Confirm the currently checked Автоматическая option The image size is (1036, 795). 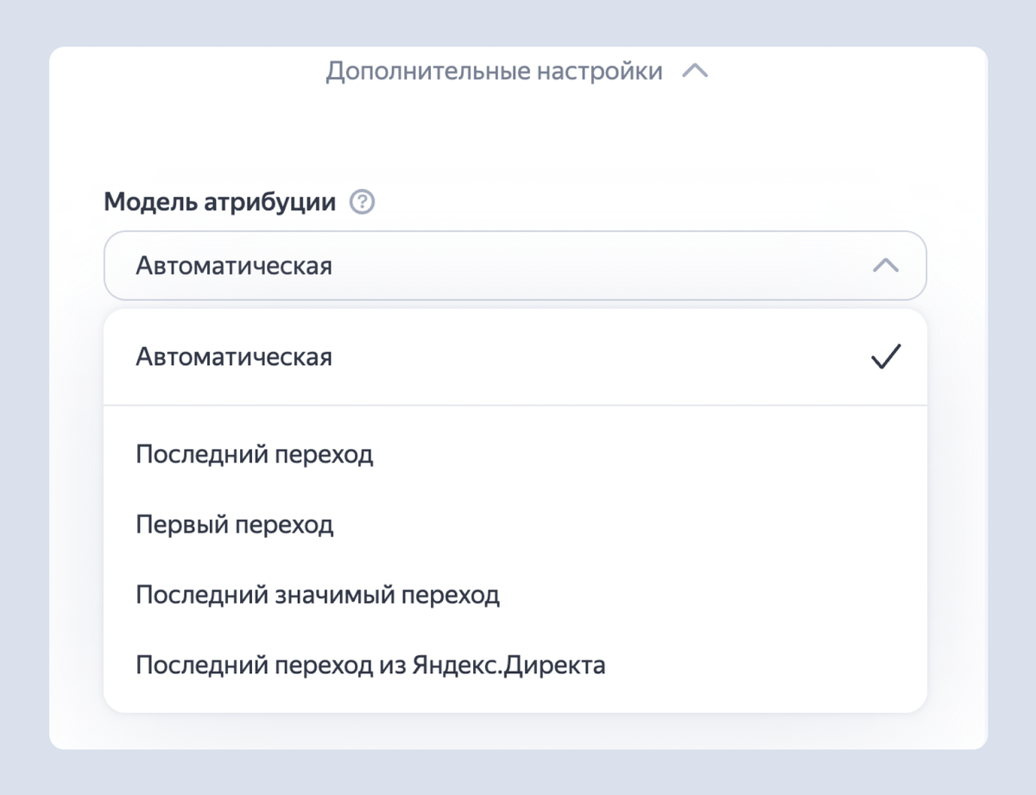pyautogui.click(x=886, y=356)
